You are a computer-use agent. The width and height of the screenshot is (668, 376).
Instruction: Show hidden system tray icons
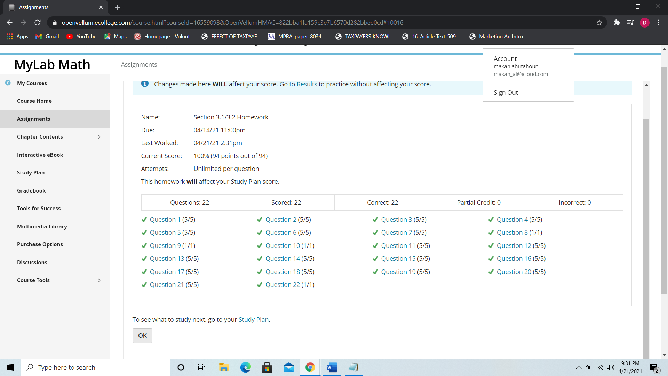coord(579,367)
